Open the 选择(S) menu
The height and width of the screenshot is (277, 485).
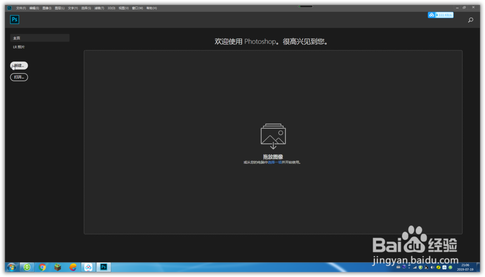point(86,8)
